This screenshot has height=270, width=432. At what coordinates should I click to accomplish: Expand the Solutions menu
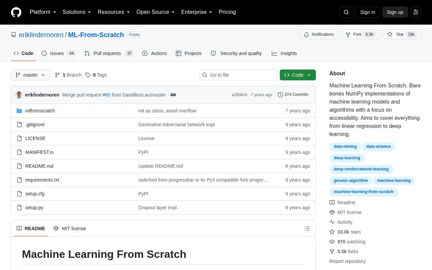click(x=77, y=12)
